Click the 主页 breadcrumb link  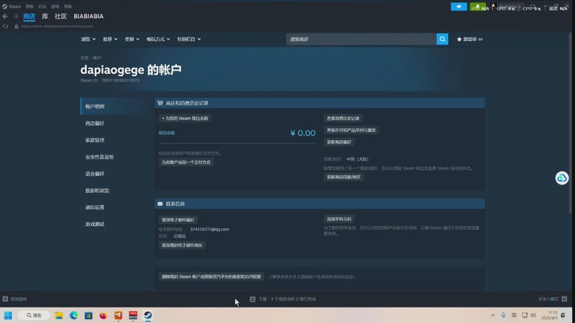(x=84, y=58)
